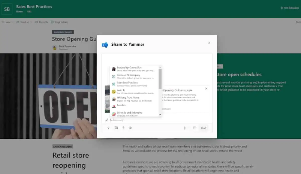Click the Contoso All Company group icon
This screenshot has width=301, height=174.
(x=114, y=76)
